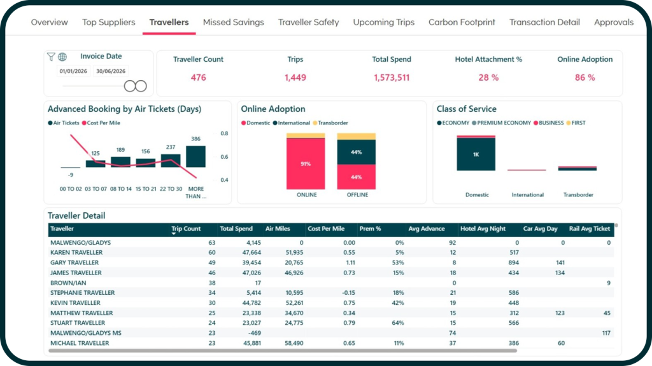The image size is (652, 366).
Task: Sort by the Hotel Avg Night column header
Action: [483, 229]
